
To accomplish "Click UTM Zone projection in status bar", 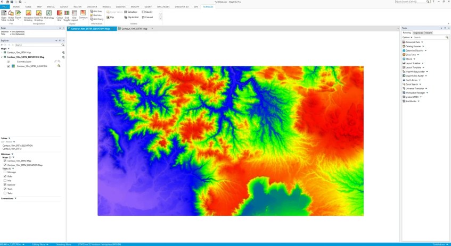I will pos(100,244).
